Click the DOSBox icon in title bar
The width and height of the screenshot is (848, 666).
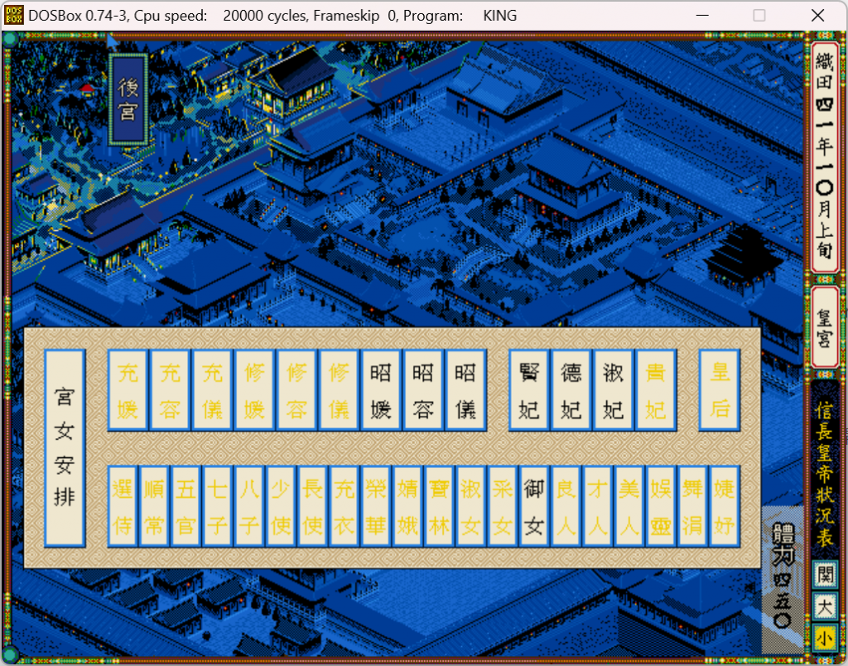[x=13, y=15]
